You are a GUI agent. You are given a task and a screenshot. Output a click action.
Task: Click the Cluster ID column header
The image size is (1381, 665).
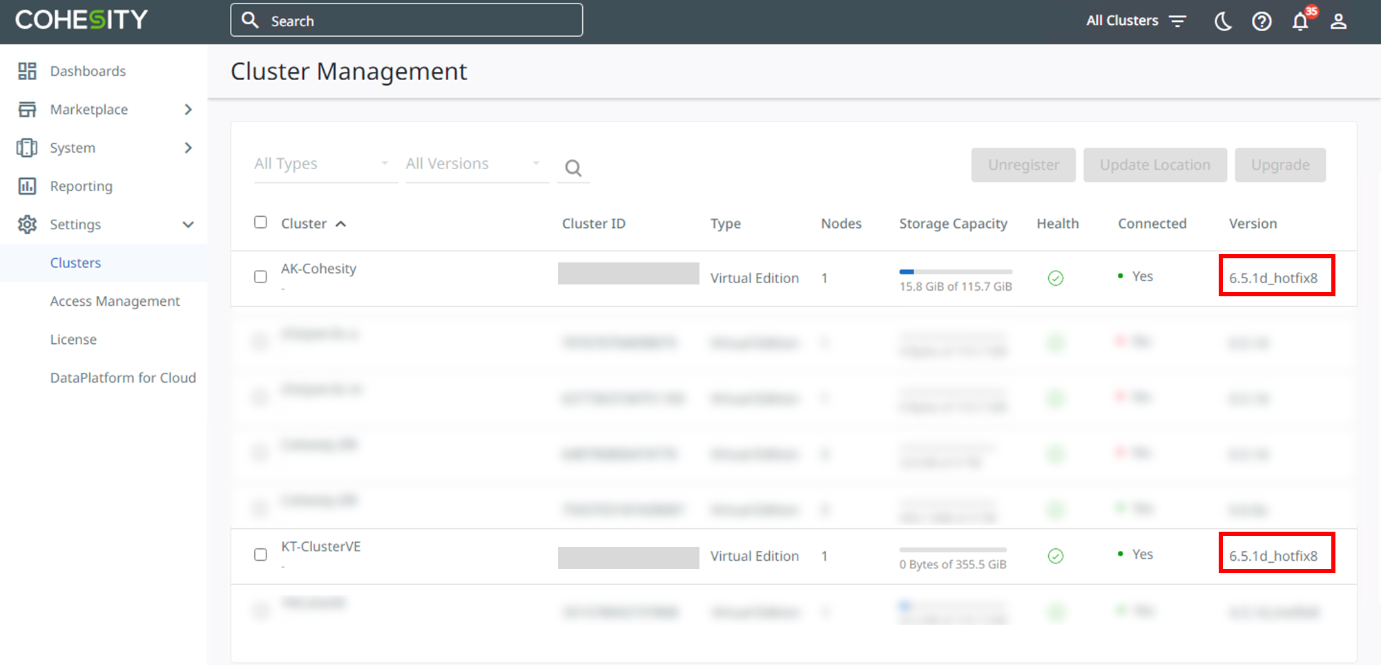[594, 224]
